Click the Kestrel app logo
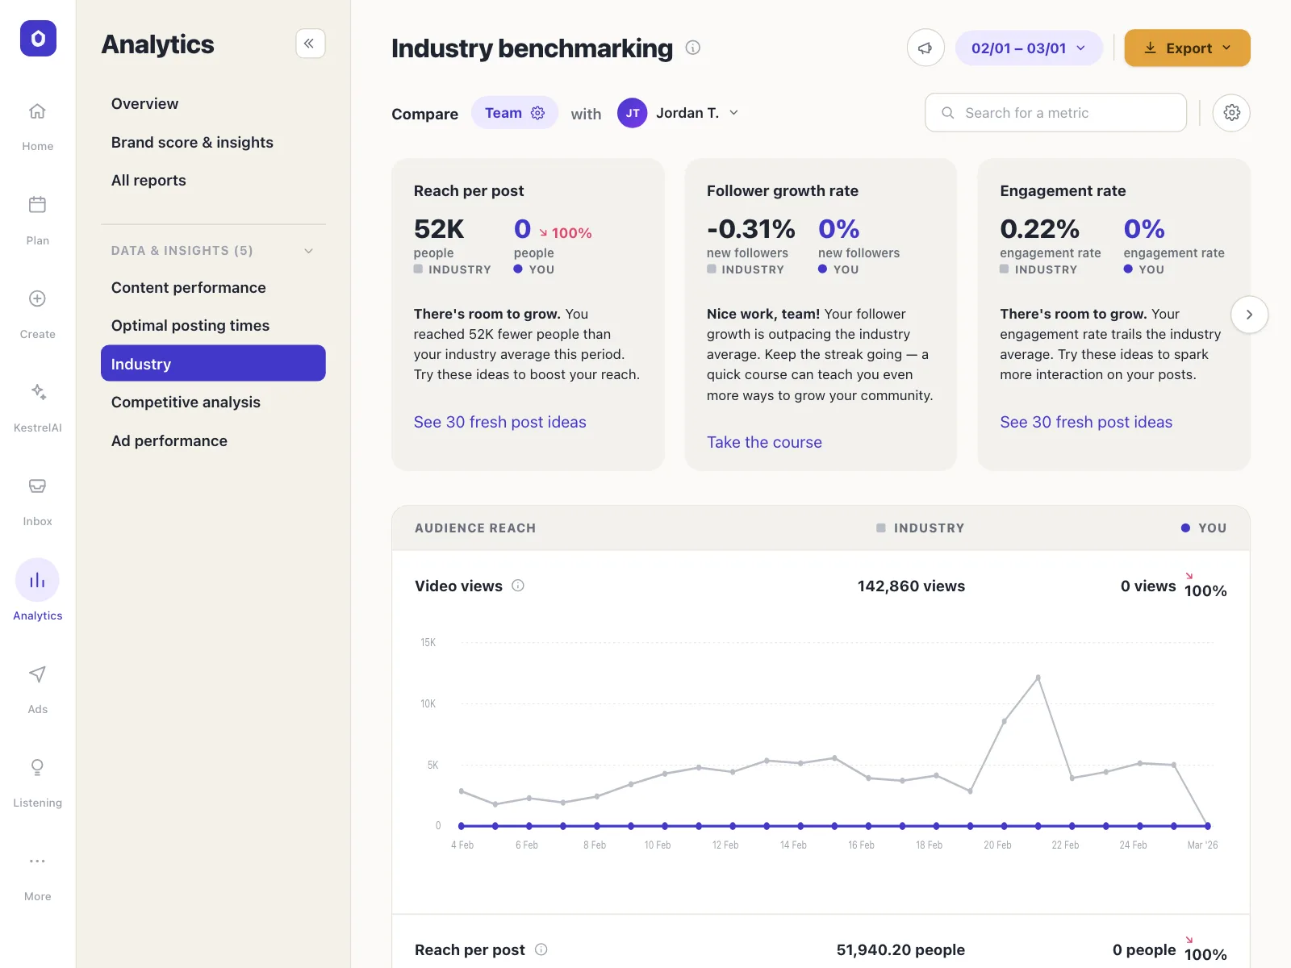The height and width of the screenshot is (968, 1291). [38, 39]
